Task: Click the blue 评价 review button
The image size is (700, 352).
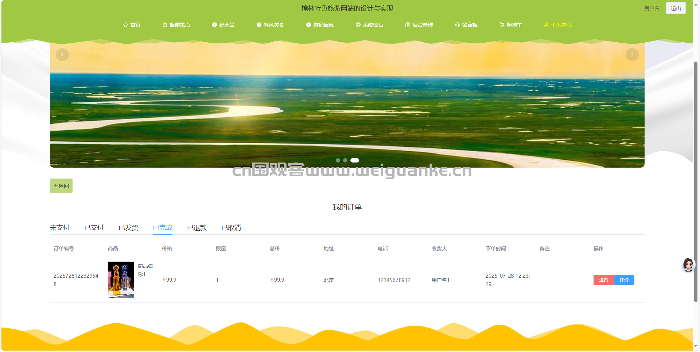Action: (x=624, y=280)
